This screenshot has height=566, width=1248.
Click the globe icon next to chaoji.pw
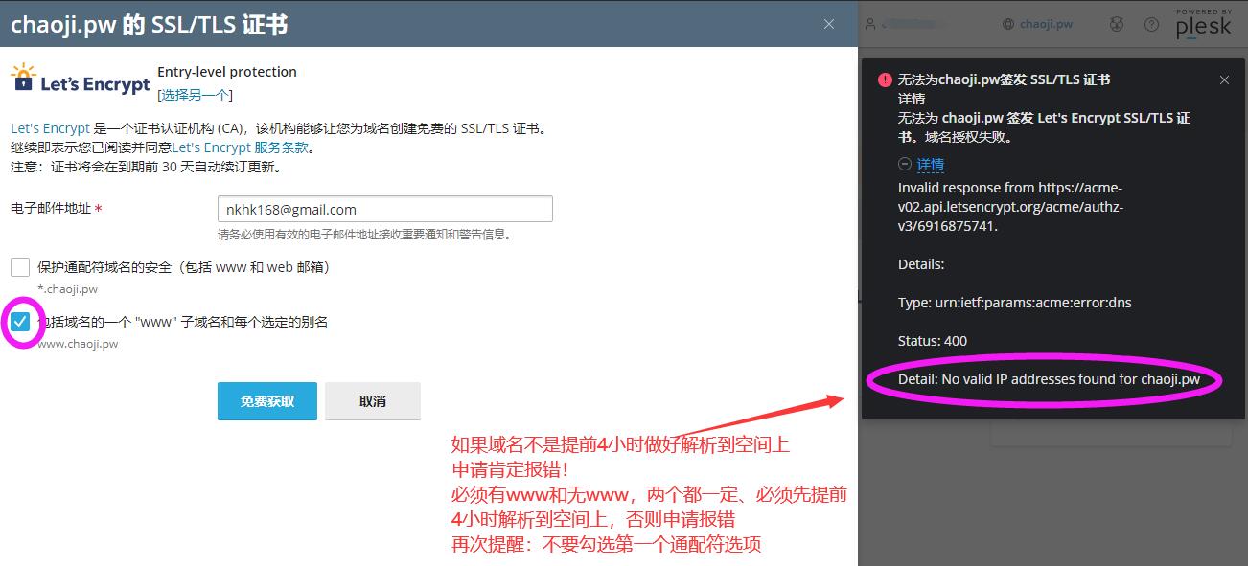1007,24
